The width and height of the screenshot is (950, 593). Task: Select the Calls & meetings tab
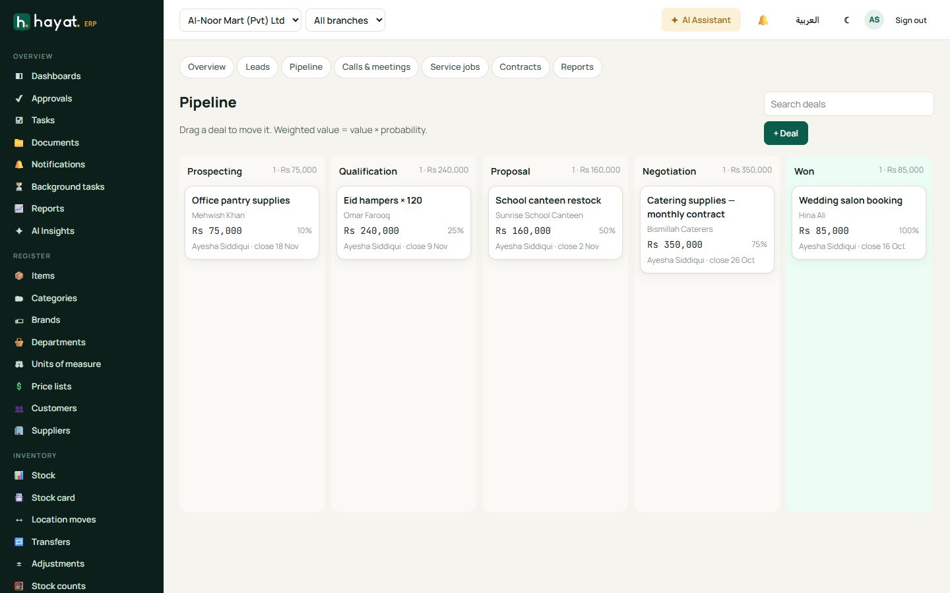click(376, 67)
